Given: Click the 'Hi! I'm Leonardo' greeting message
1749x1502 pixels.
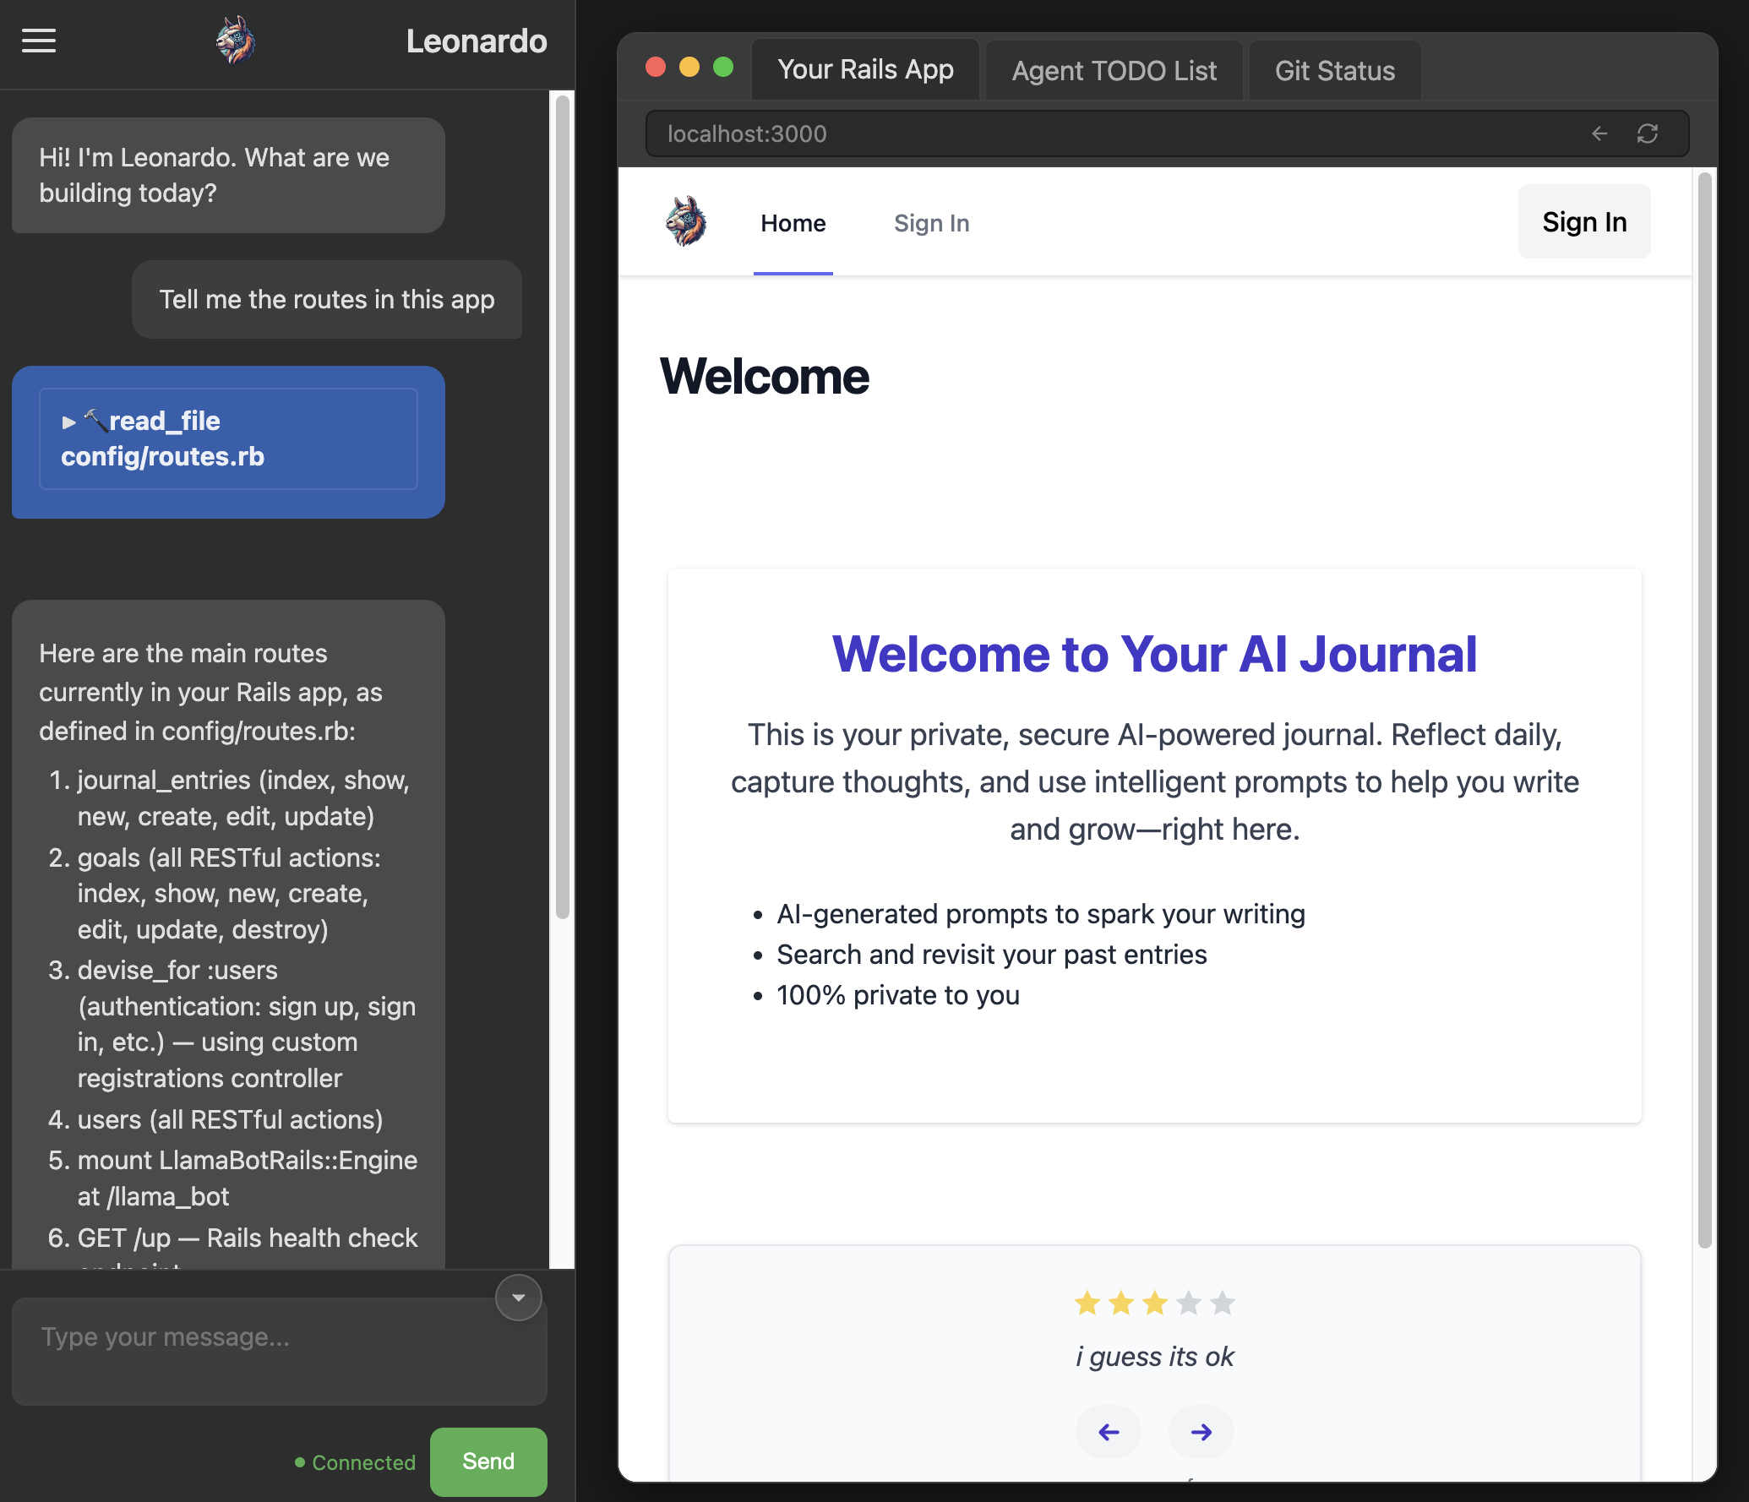Looking at the screenshot, I should [x=228, y=175].
